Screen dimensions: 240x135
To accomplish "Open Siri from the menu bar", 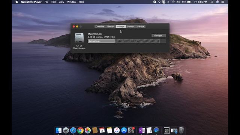I will point(217,2).
